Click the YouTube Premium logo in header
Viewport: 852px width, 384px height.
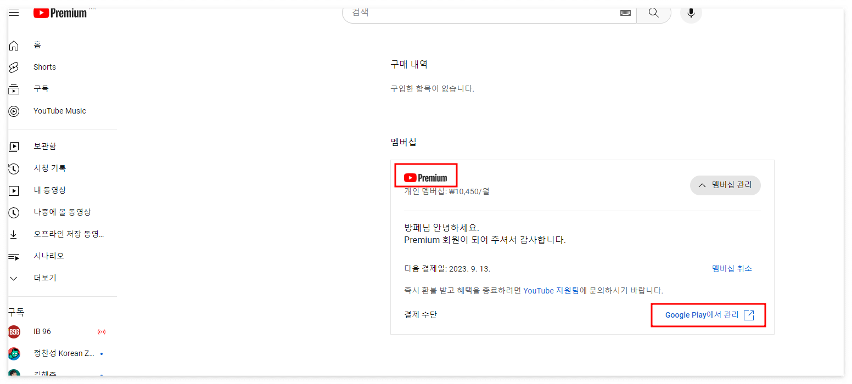pos(60,13)
